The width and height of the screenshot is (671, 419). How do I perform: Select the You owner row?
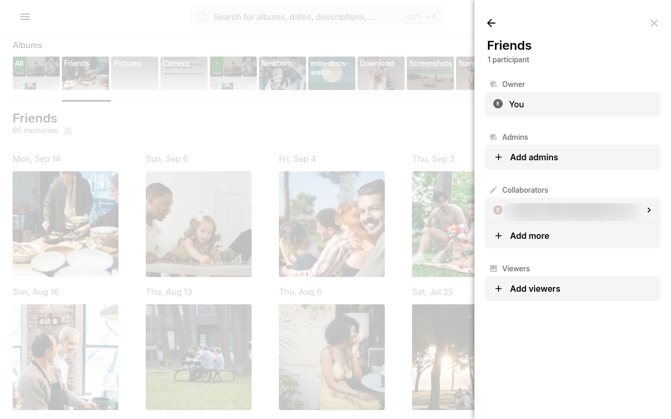pyautogui.click(x=572, y=104)
